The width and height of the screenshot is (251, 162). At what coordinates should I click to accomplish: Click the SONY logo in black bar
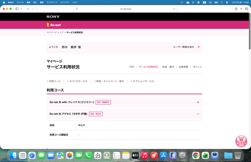pyautogui.click(x=53, y=17)
